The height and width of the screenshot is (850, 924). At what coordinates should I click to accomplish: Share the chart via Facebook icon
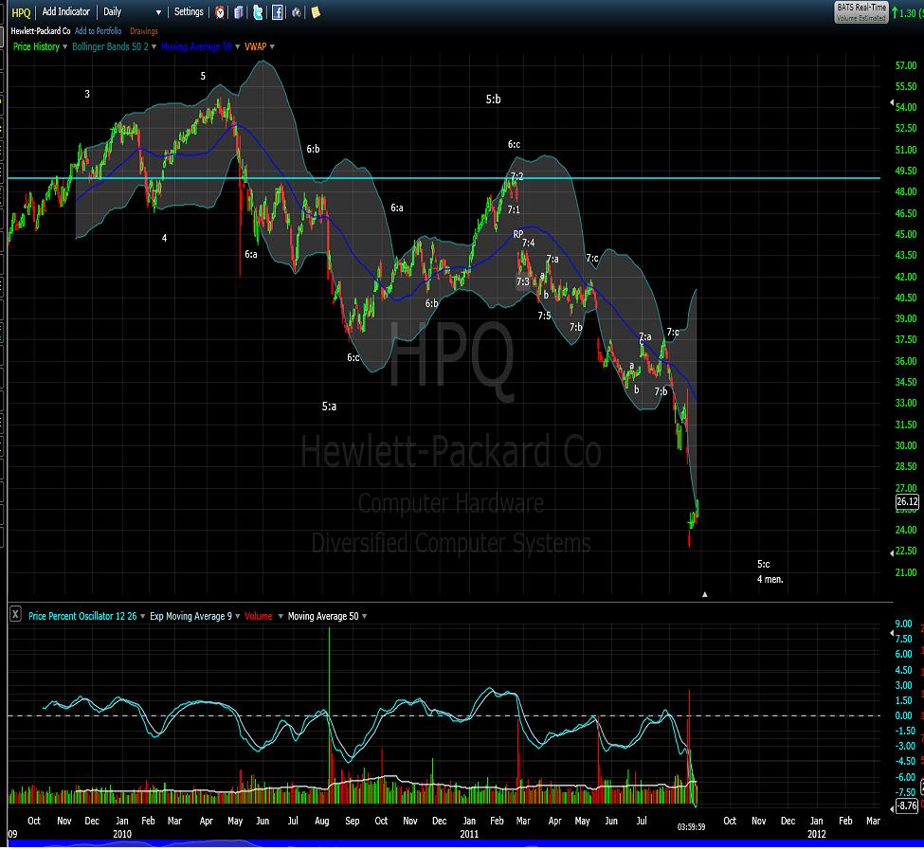click(277, 12)
